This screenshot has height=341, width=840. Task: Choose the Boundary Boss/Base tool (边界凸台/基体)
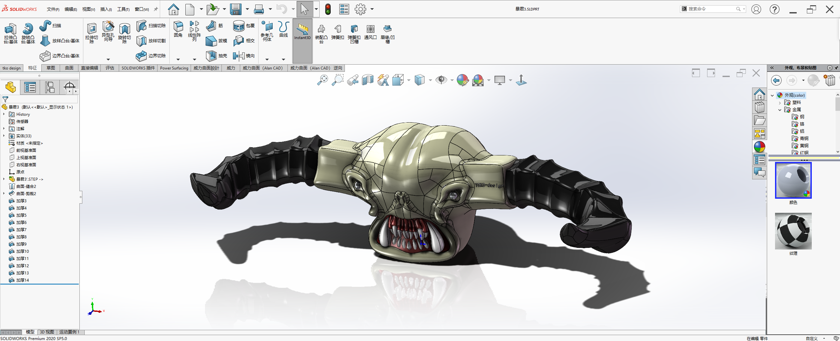point(59,56)
